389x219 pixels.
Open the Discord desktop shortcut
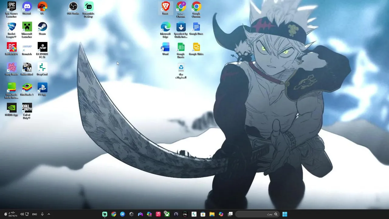click(x=27, y=8)
